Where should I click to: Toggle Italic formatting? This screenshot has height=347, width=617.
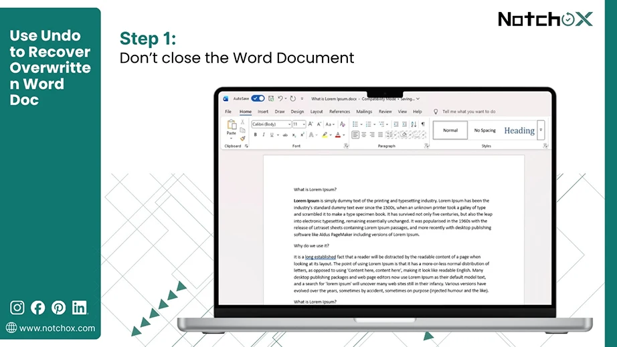(x=264, y=135)
